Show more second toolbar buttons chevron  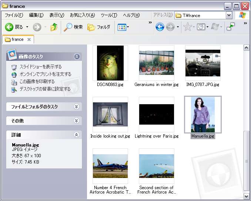245,23
